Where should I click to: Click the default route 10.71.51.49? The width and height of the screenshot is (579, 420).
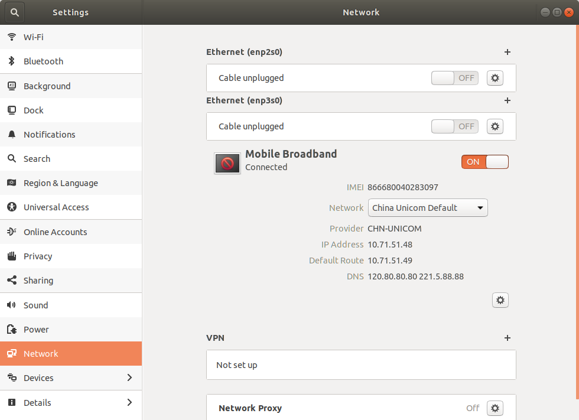pyautogui.click(x=390, y=261)
